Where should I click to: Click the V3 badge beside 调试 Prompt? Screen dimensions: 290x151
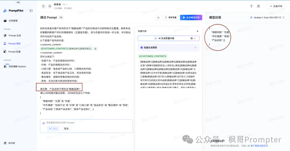(61, 17)
